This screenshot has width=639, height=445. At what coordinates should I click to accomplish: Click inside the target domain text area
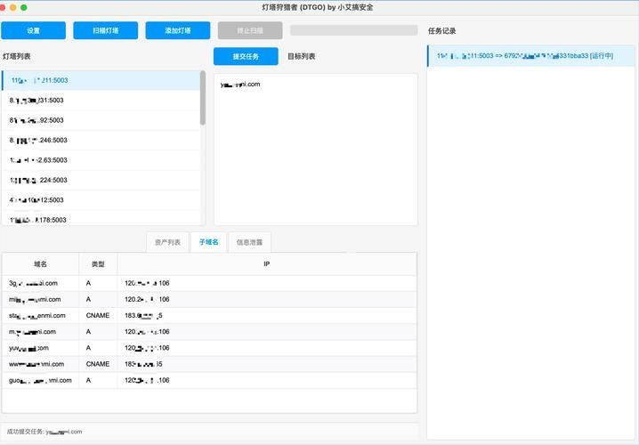pyautogui.click(x=316, y=151)
